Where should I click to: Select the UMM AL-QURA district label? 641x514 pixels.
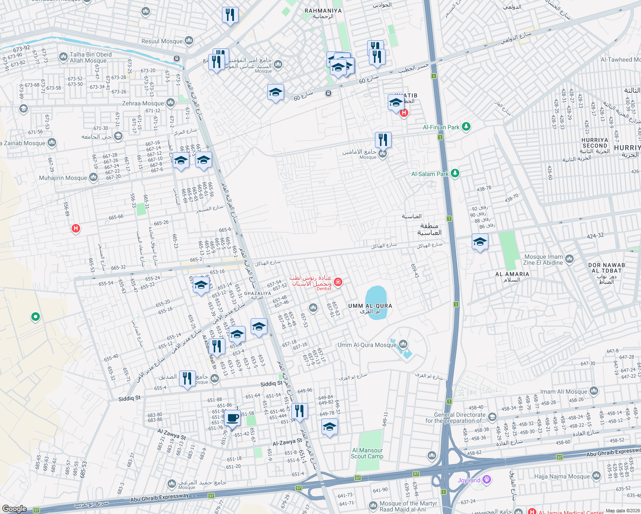click(x=370, y=306)
